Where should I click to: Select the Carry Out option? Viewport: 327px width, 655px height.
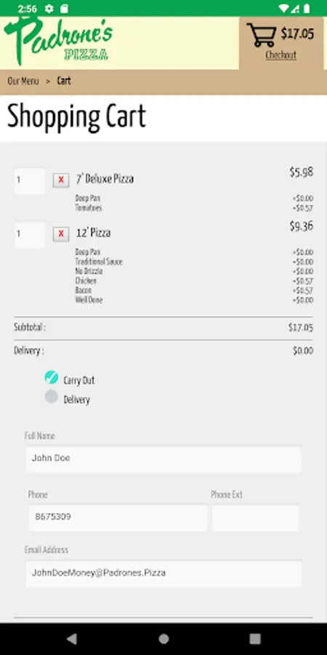[52, 378]
